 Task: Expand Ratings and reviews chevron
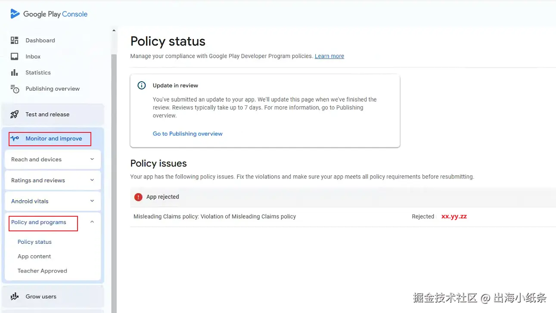point(92,180)
